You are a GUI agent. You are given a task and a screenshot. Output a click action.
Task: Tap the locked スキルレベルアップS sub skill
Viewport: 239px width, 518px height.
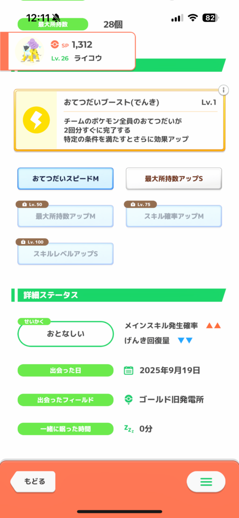(65, 254)
